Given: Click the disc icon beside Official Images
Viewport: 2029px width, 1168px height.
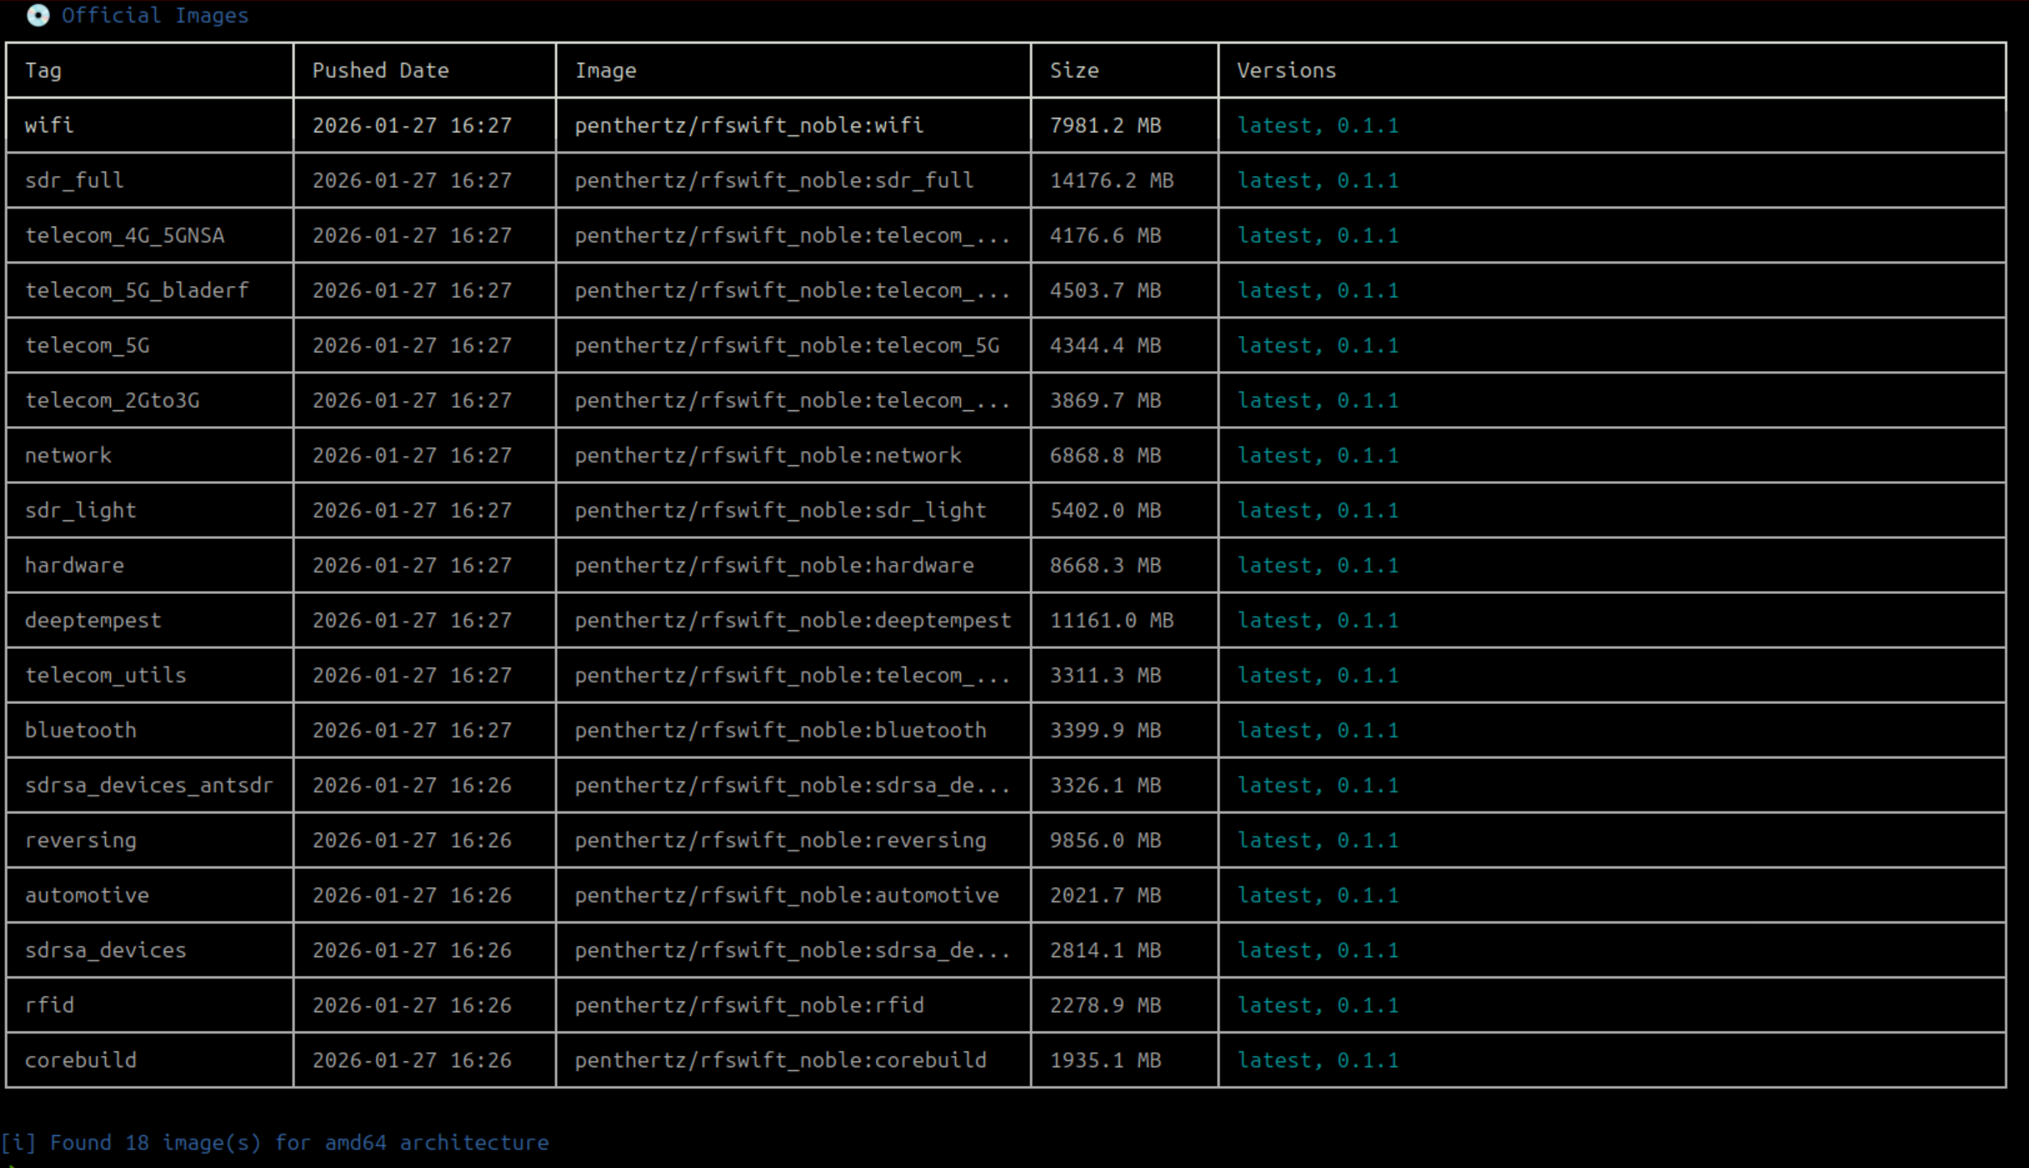Looking at the screenshot, I should pos(38,15).
